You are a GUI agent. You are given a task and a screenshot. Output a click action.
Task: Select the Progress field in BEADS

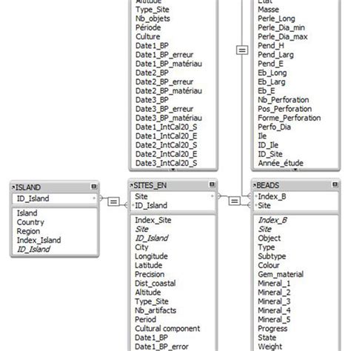[273, 329]
